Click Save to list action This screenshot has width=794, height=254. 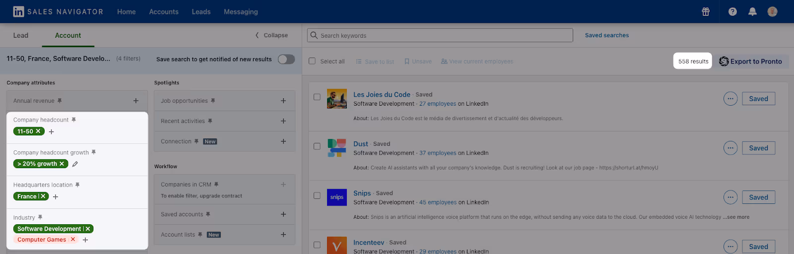pos(375,62)
